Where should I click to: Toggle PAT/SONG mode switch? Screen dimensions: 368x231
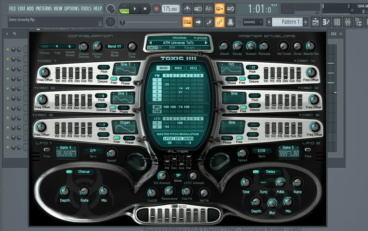pyautogui.click(x=124, y=9)
